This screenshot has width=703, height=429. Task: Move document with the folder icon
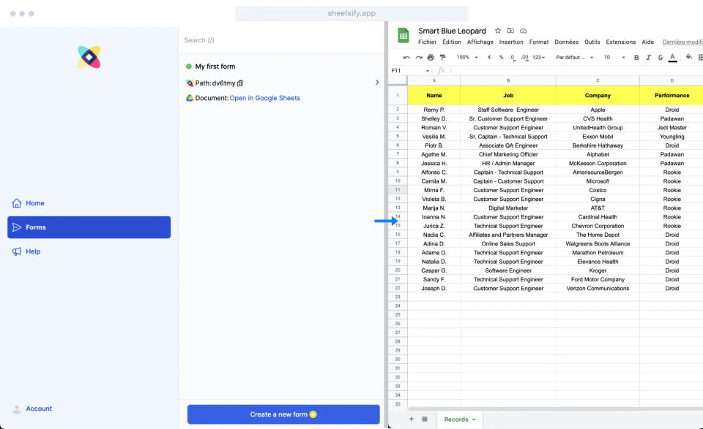point(510,31)
